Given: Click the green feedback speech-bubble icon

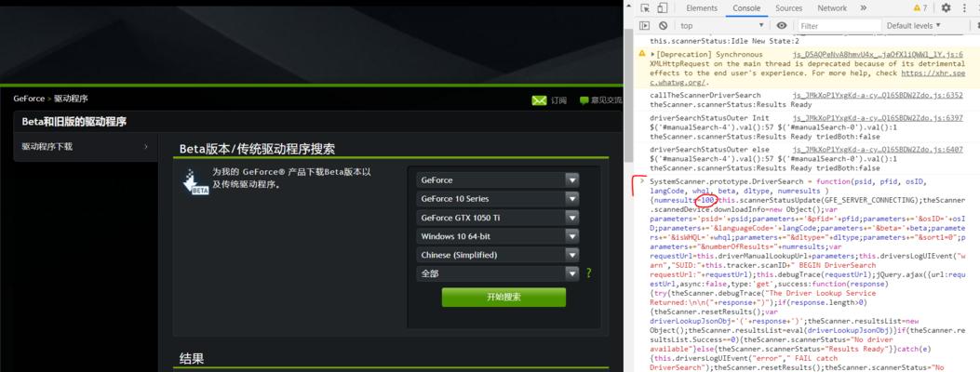Looking at the screenshot, I should (x=584, y=100).
